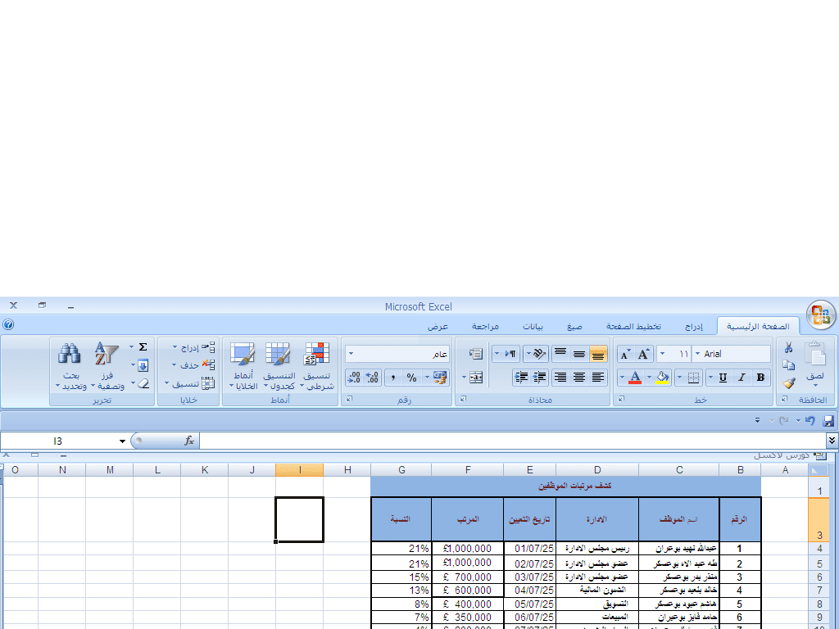Apply percent style format

411,378
